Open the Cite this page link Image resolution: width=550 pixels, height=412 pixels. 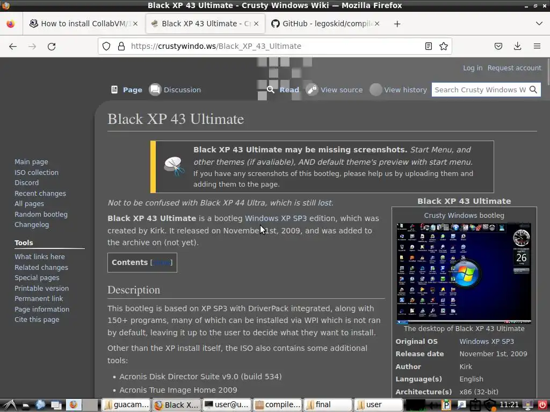[x=37, y=320]
